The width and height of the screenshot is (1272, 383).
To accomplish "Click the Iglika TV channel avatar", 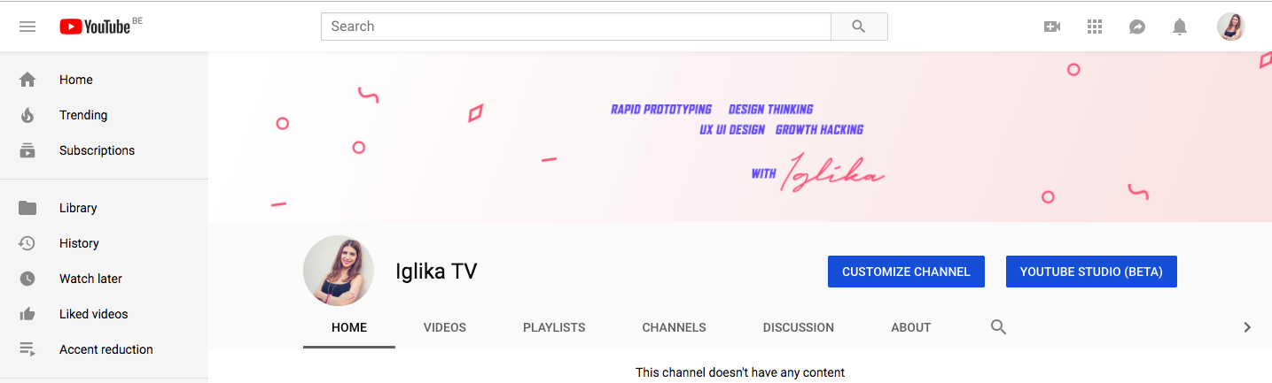I will [x=339, y=271].
